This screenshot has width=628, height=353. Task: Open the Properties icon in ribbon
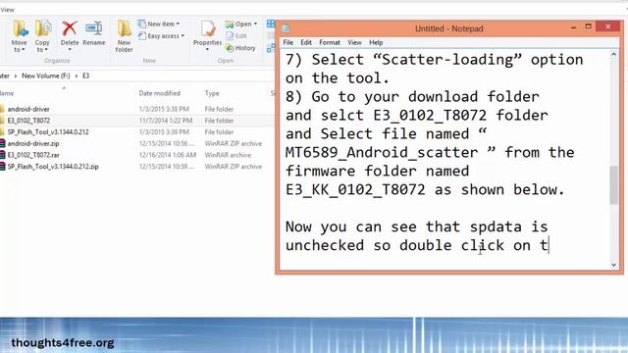pos(207,29)
